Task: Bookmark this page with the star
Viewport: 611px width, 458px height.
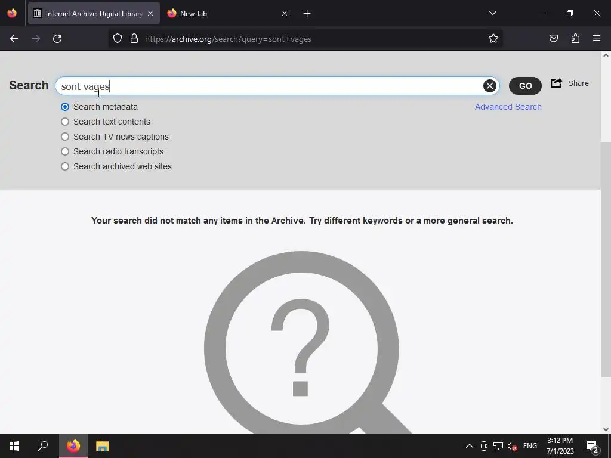Action: click(493, 39)
